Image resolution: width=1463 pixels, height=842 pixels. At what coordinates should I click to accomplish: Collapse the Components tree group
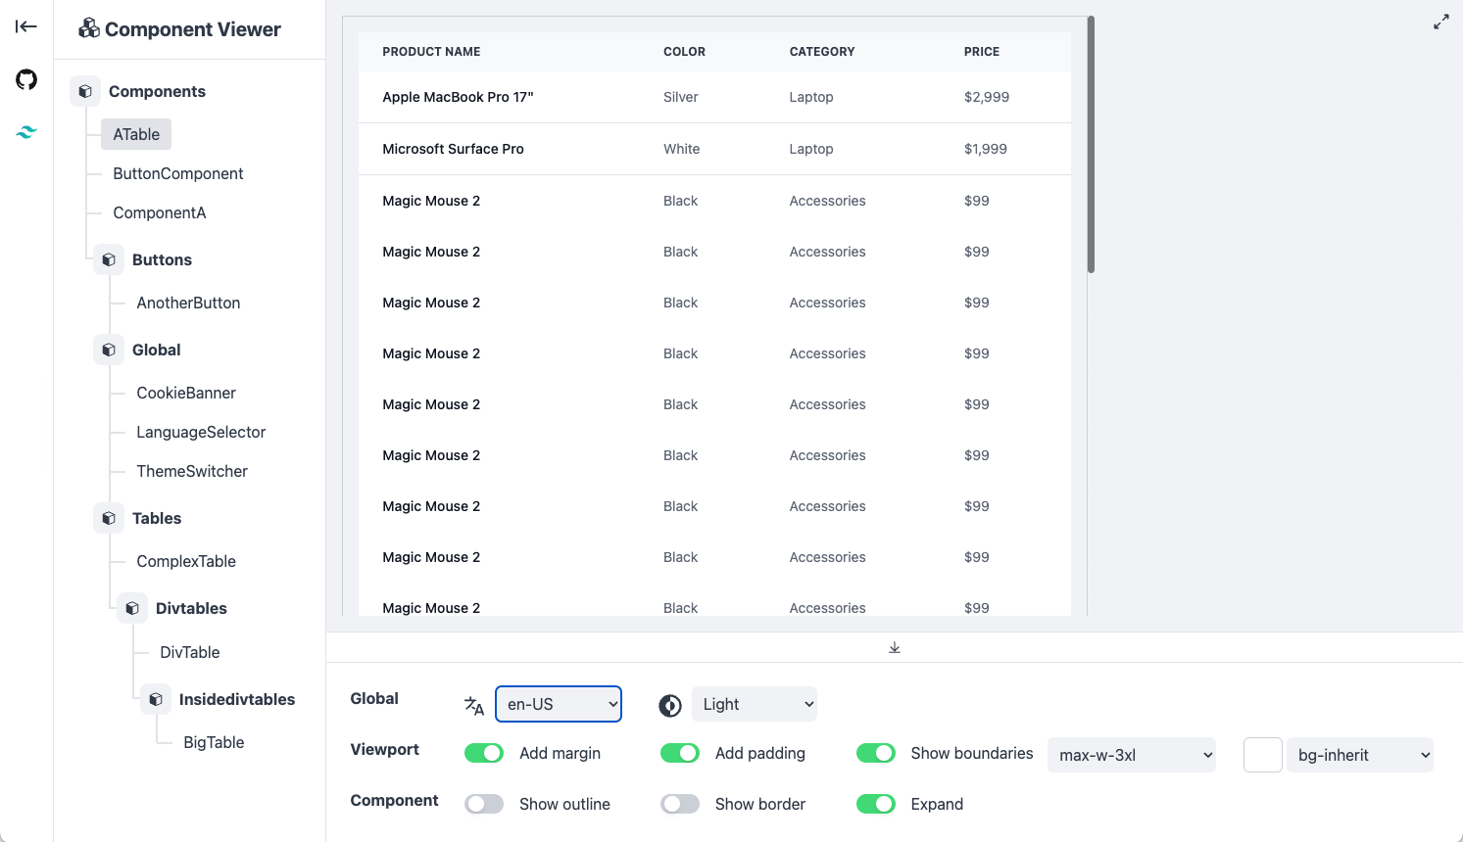click(x=157, y=91)
